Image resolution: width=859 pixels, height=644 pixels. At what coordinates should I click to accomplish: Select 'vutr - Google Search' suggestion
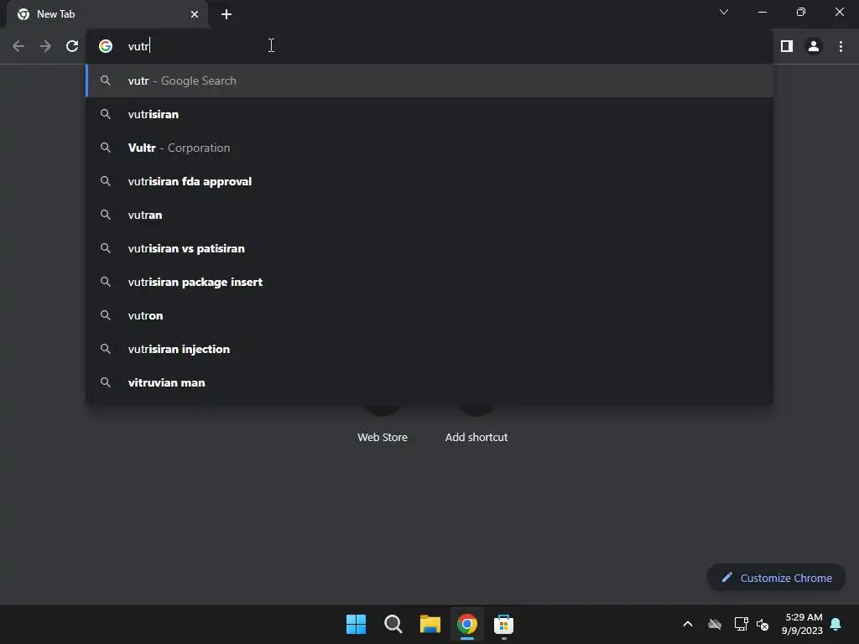point(429,80)
